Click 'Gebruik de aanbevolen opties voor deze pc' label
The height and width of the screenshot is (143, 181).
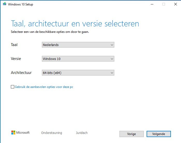click(x=44, y=87)
